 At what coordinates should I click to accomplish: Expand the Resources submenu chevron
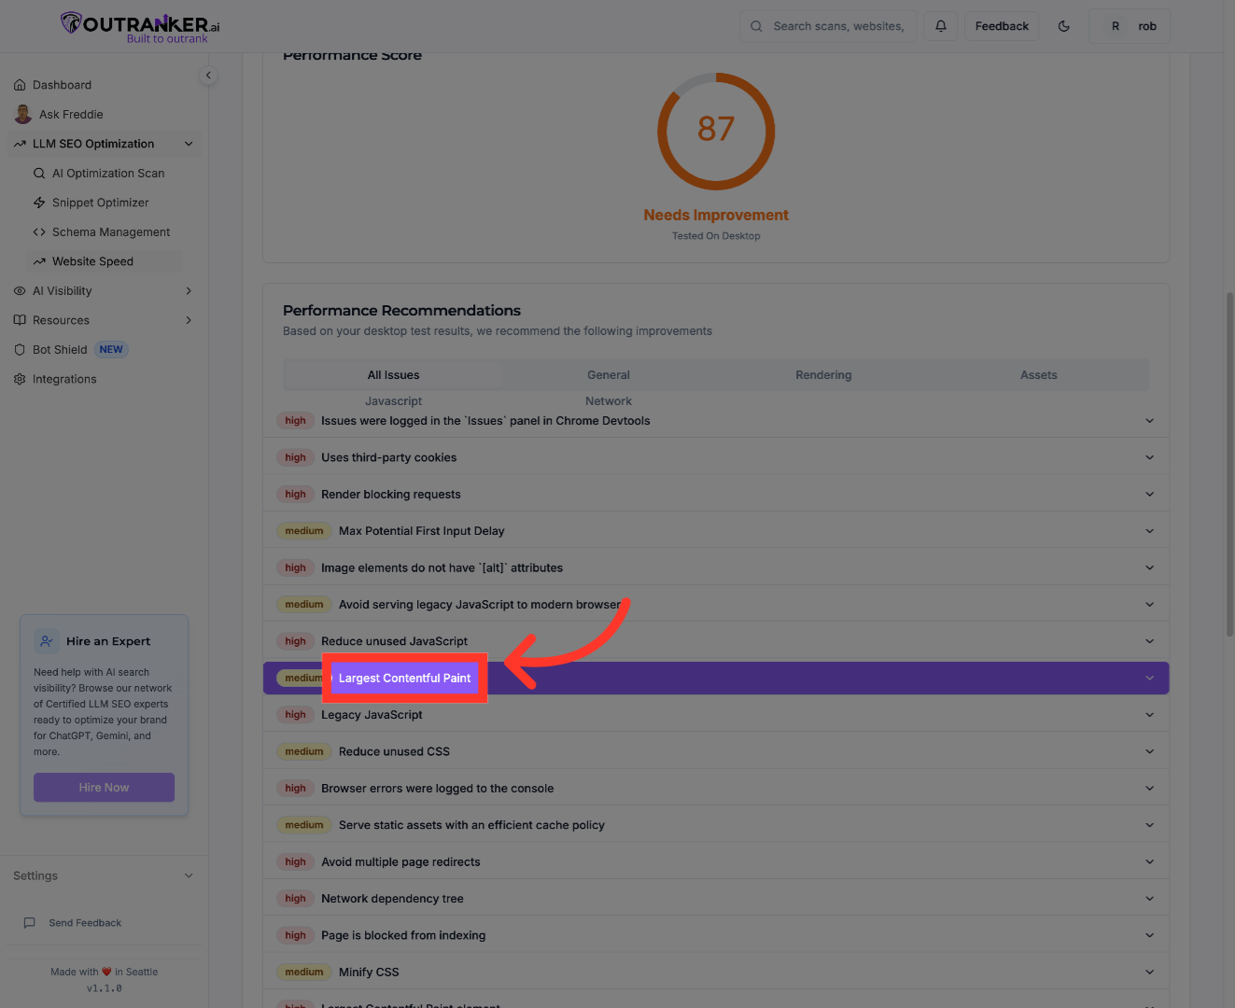pyautogui.click(x=189, y=320)
